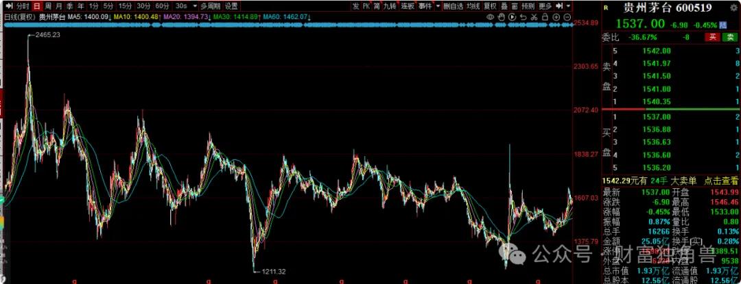Image resolution: width=741 pixels, height=284 pixels.
Task: Open the dropdown after the 30s period
Action: [195, 6]
